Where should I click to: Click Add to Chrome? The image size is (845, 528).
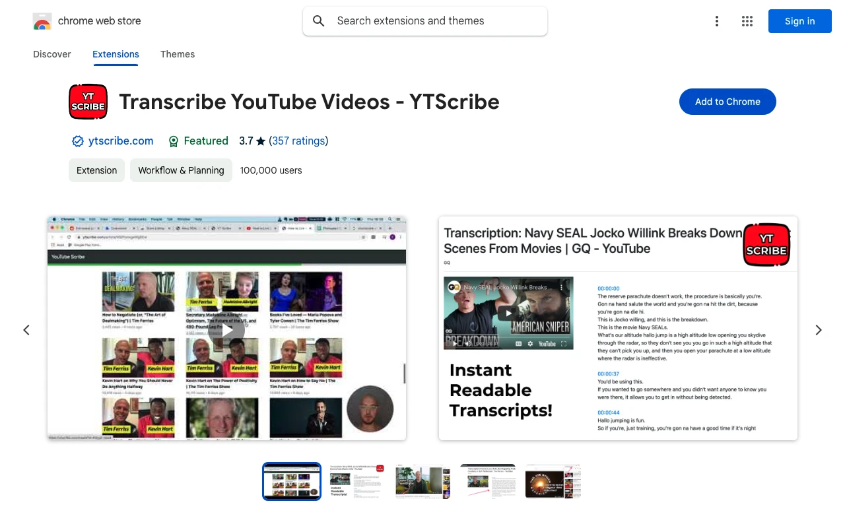click(727, 102)
